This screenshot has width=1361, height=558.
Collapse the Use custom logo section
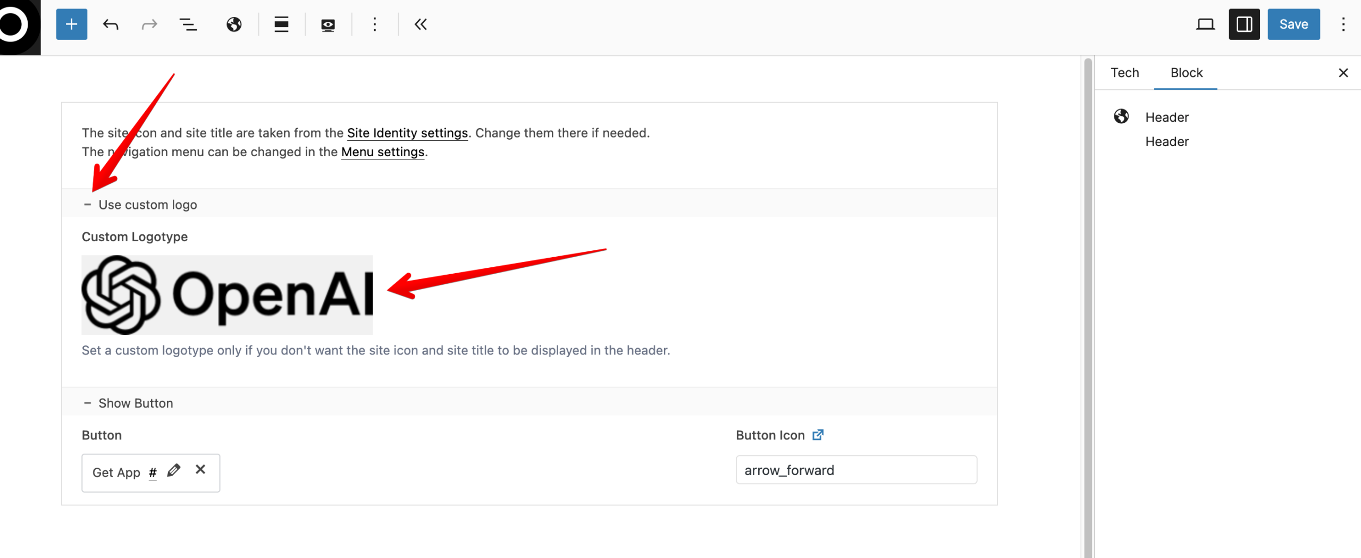coord(88,205)
